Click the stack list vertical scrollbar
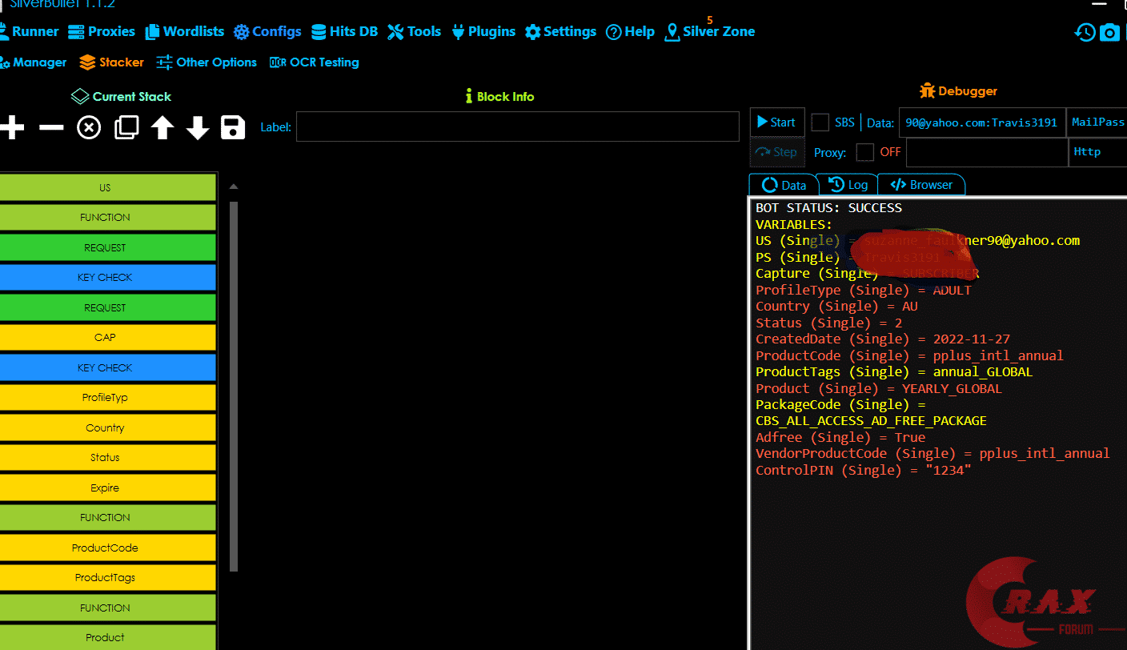 tap(234, 386)
